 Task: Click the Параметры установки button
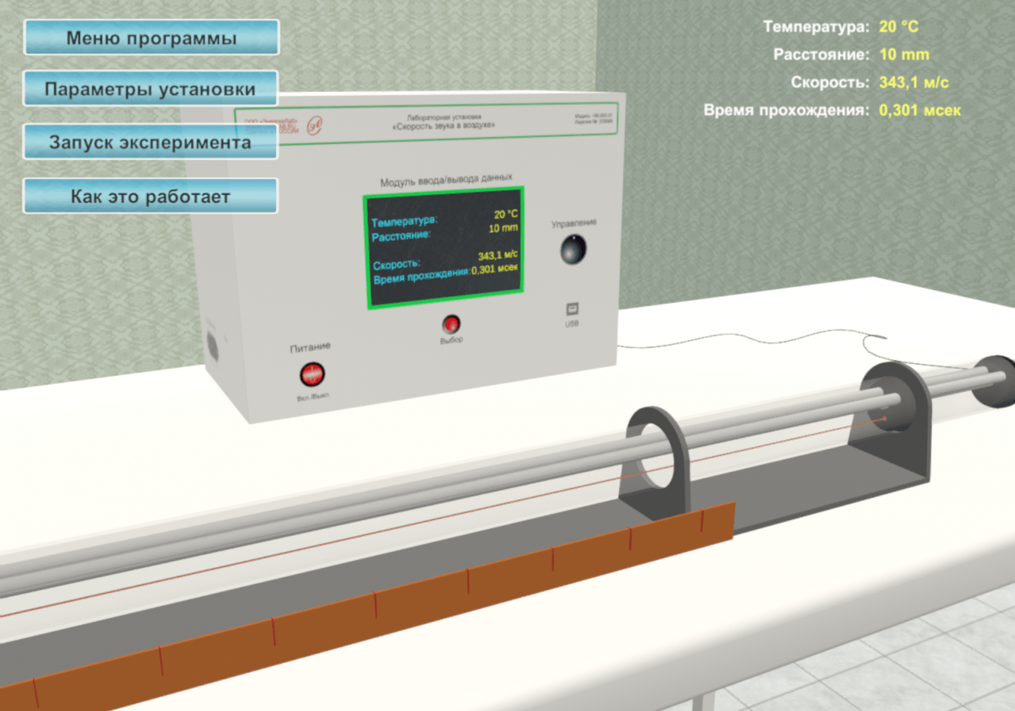(150, 89)
